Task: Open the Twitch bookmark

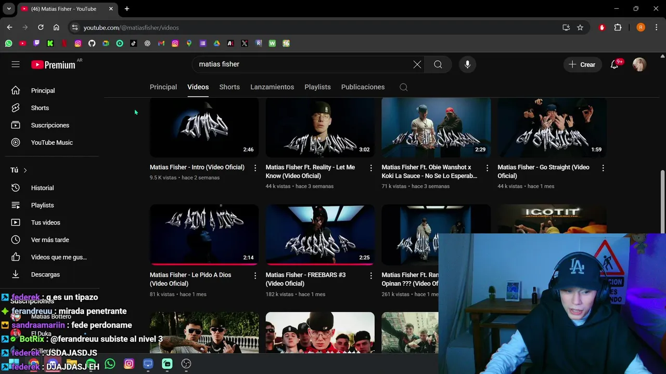Action: 36,44
